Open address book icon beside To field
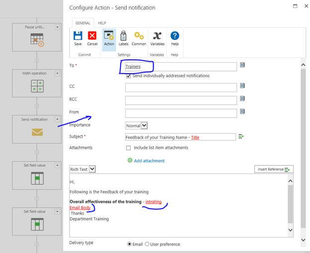The image size is (310, 253). (242, 65)
